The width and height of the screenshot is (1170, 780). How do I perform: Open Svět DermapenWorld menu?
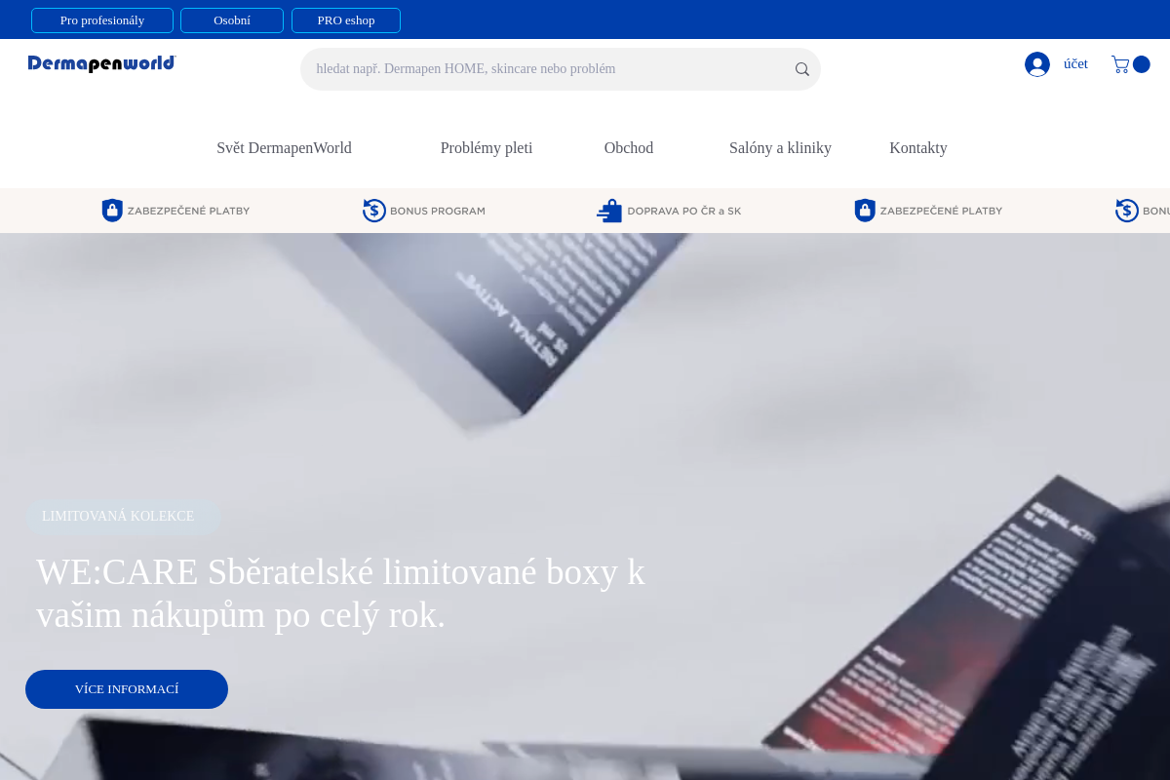tap(284, 148)
